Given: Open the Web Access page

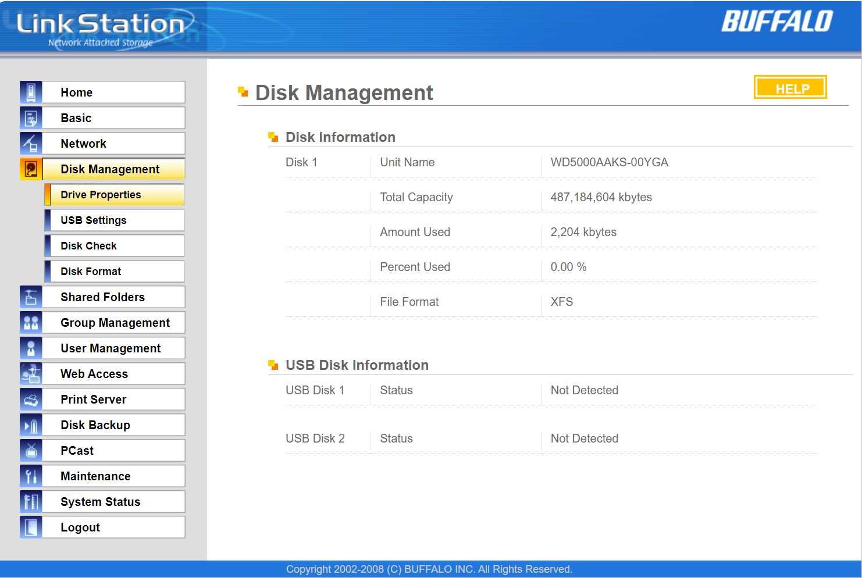Looking at the screenshot, I should pyautogui.click(x=114, y=374).
